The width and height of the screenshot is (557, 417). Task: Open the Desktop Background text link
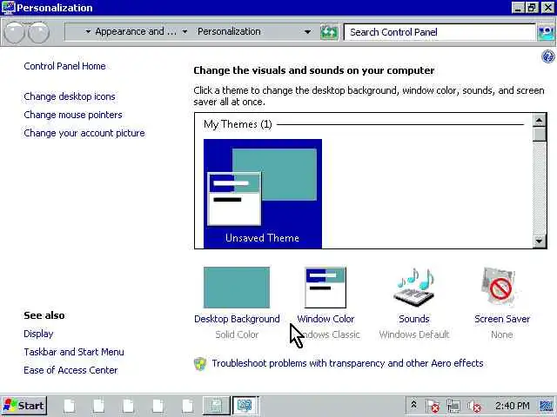pos(237,319)
